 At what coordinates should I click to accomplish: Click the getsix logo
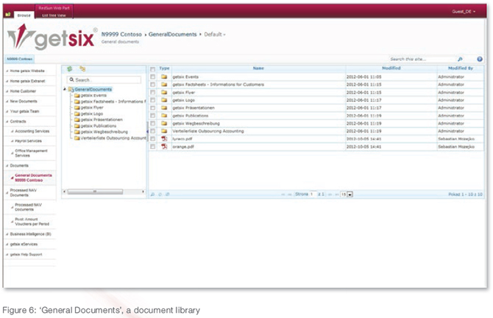51,37
